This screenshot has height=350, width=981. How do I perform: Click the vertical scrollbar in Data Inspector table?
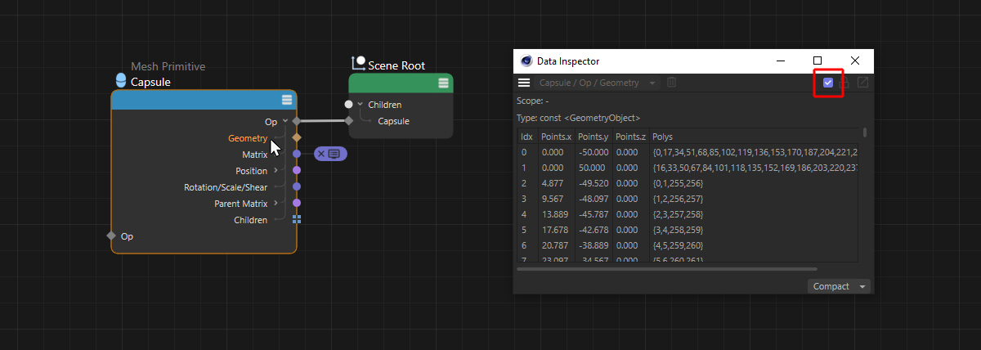coord(865,132)
